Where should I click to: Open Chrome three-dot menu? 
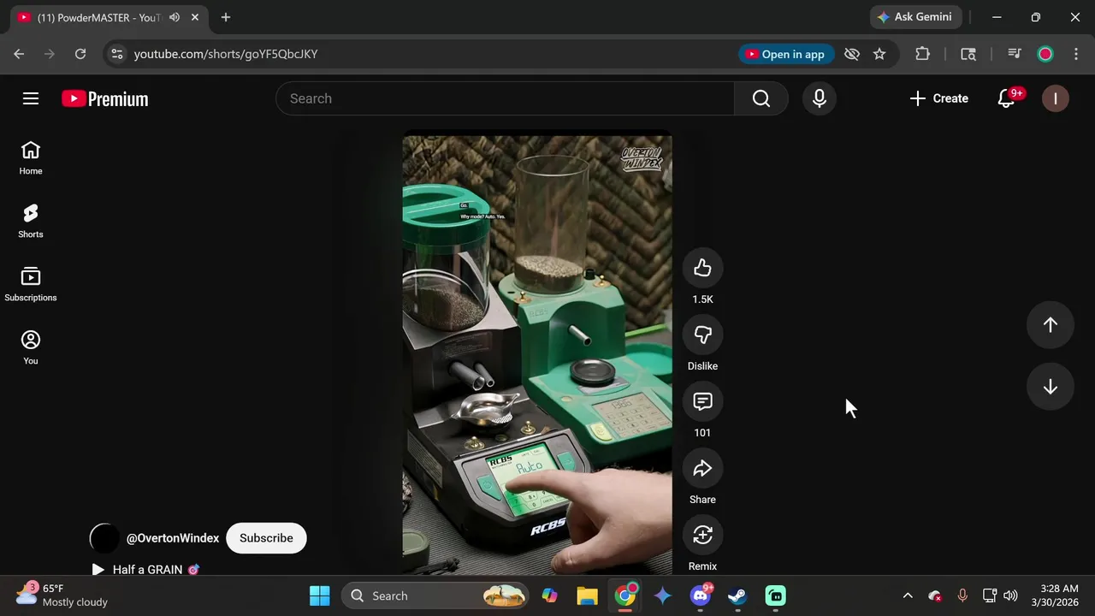click(x=1076, y=54)
